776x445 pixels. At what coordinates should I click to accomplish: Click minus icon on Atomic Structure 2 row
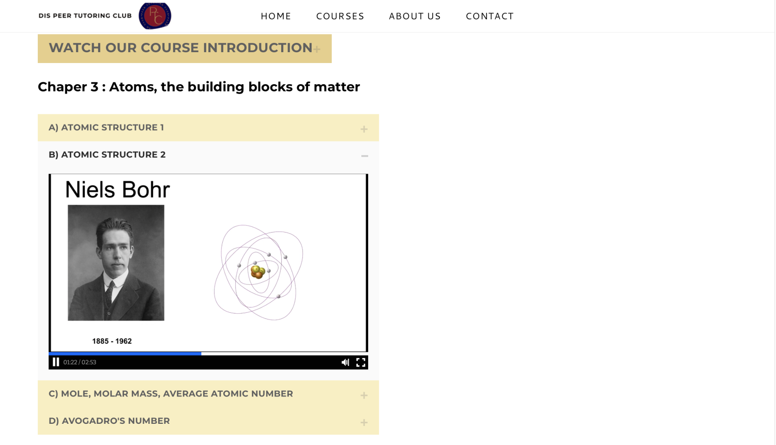[364, 156]
